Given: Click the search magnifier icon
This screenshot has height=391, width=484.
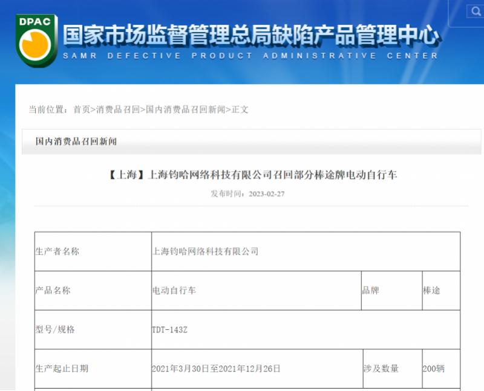Looking at the screenshot, I should pyautogui.click(x=476, y=11).
